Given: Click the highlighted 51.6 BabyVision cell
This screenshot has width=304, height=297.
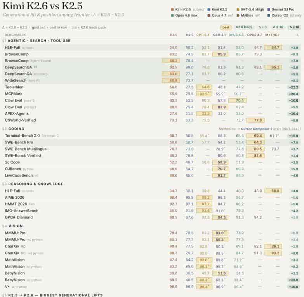Looking at the screenshot, I should pos(220,273).
